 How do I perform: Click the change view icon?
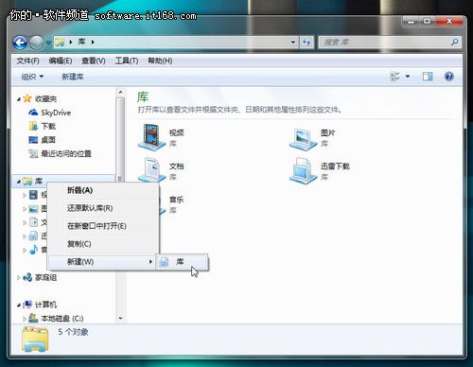point(394,77)
